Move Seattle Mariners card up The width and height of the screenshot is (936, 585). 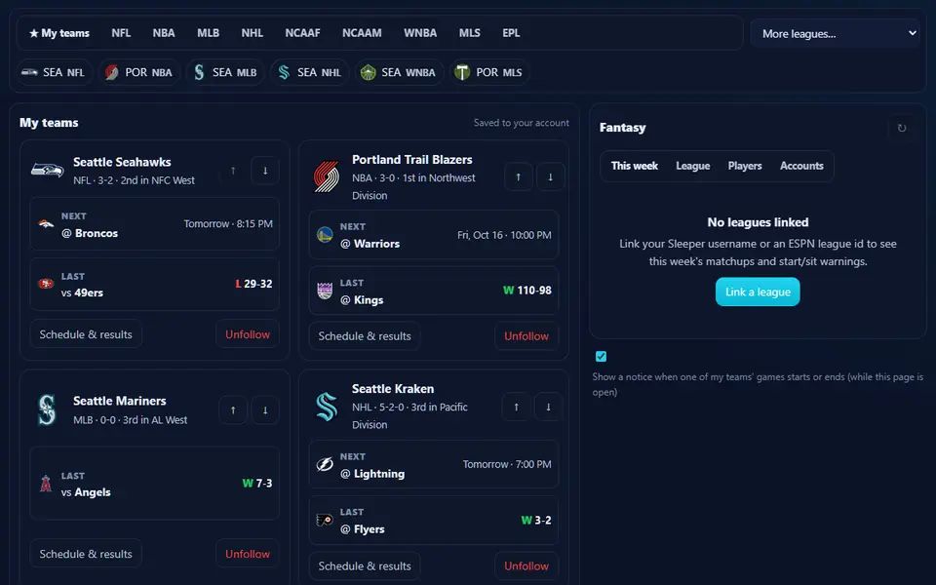[233, 410]
